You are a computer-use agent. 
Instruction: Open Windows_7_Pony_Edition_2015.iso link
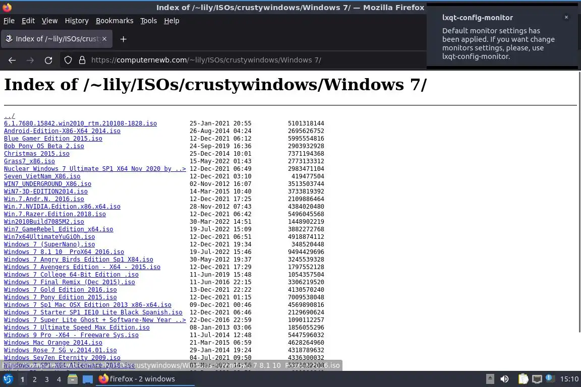61,297
